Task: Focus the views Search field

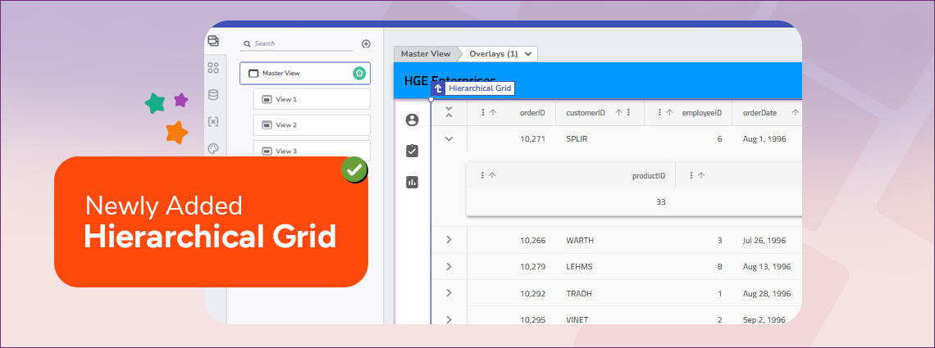Action: [x=296, y=44]
